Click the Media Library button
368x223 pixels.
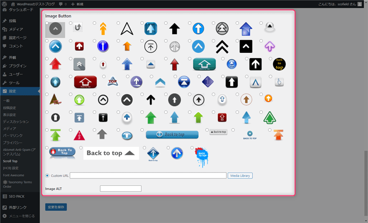pos(240,175)
